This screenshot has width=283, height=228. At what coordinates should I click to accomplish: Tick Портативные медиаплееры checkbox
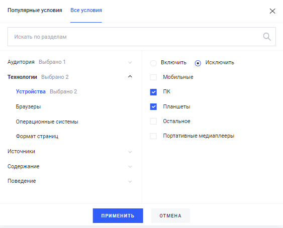tap(153, 136)
